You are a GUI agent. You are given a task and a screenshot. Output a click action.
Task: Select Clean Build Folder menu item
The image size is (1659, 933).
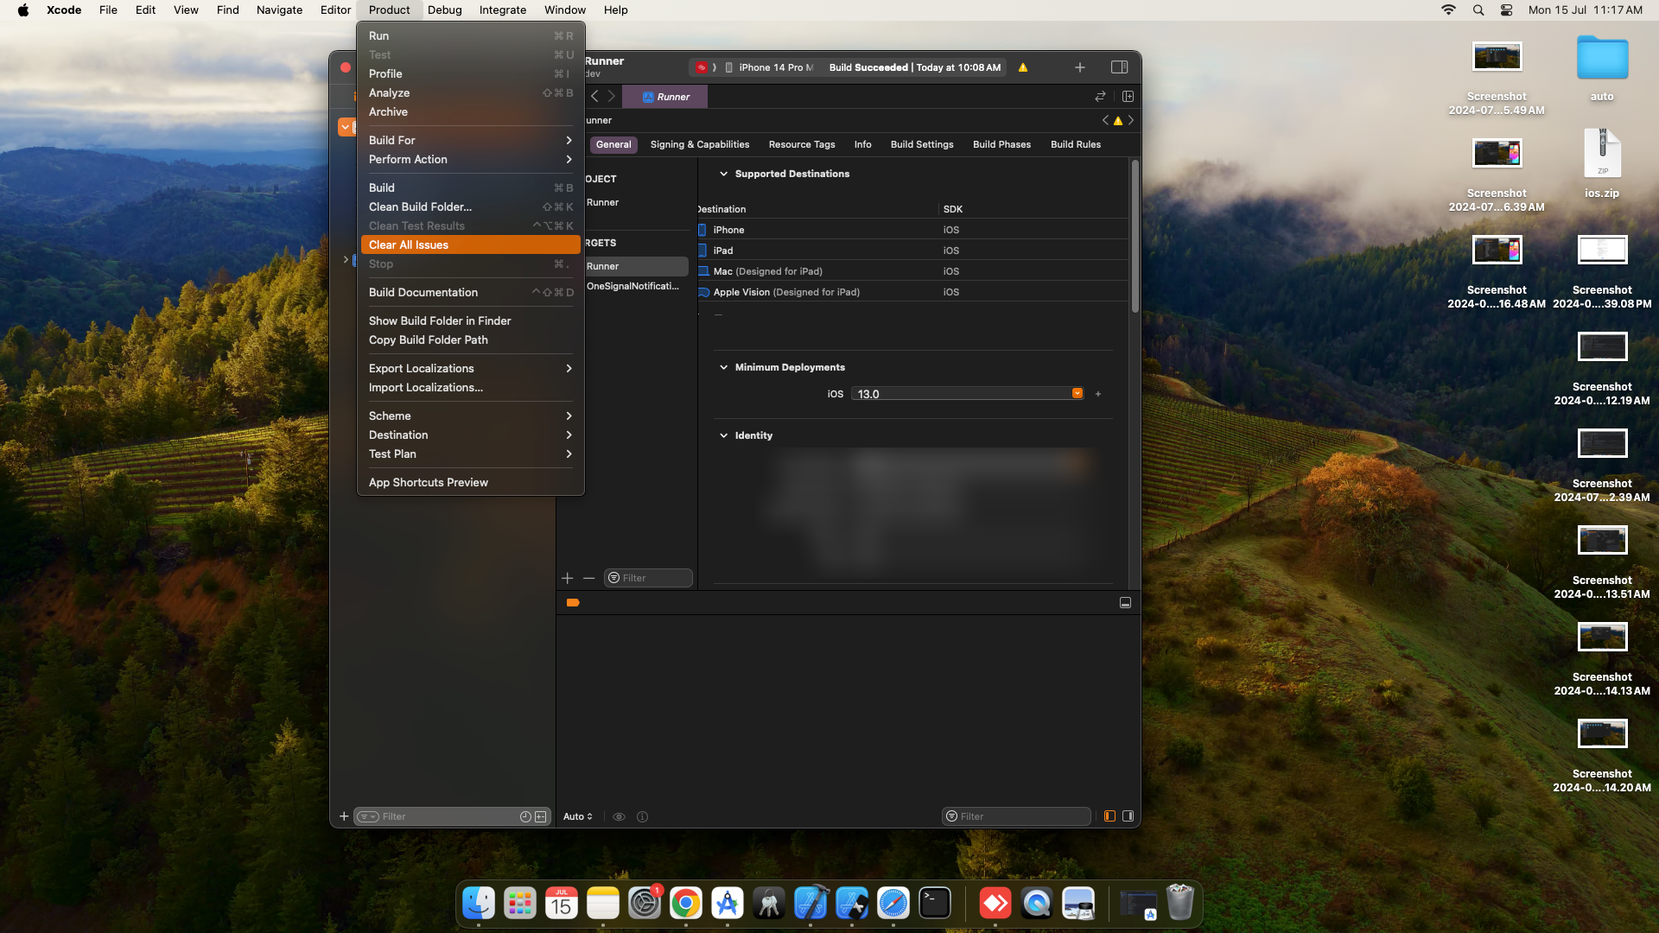pyautogui.click(x=470, y=206)
